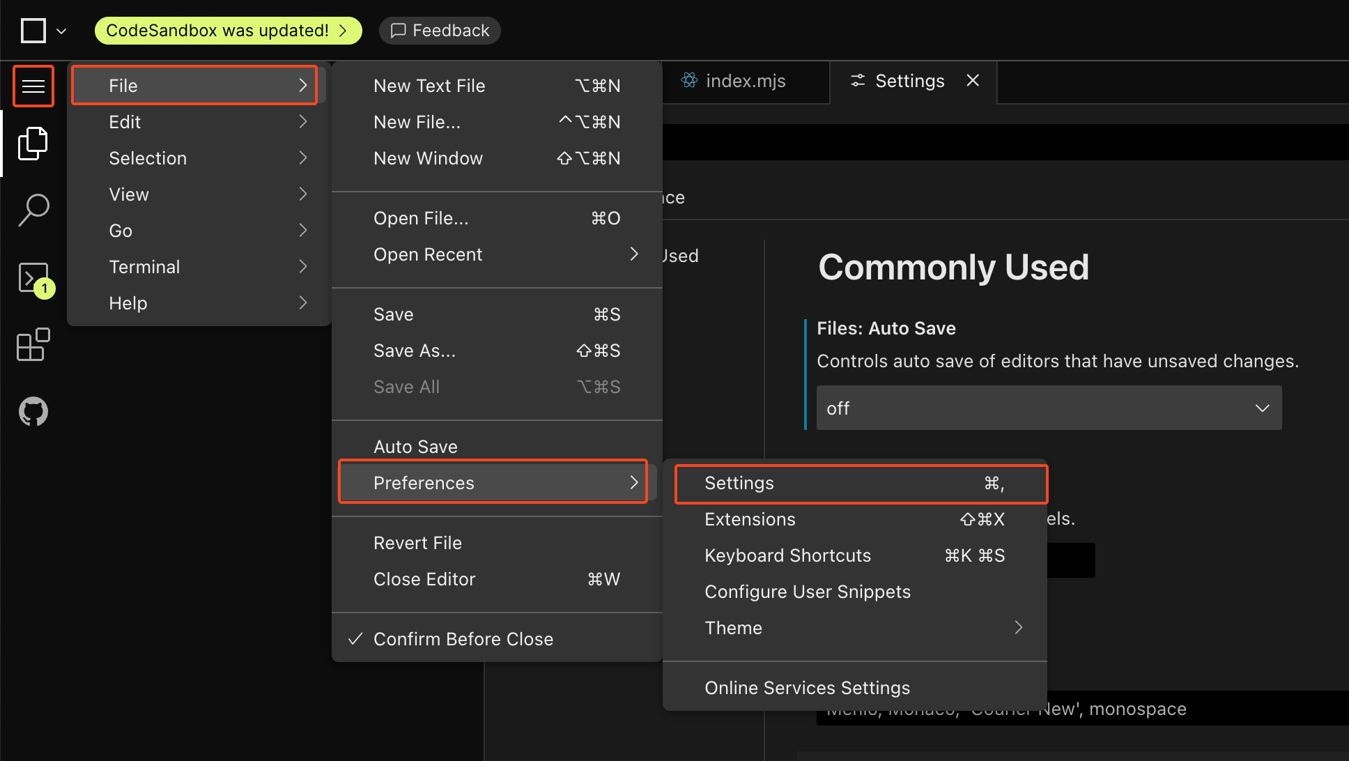Click the CodeSandbox square logo icon
The height and width of the screenshot is (761, 1349).
coord(33,31)
